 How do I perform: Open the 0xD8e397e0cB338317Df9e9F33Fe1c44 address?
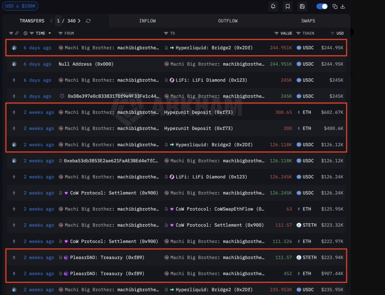point(113,96)
